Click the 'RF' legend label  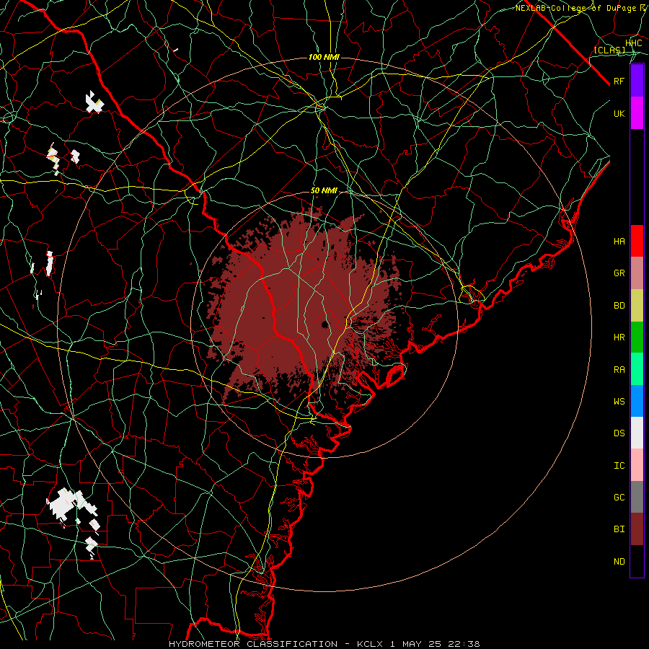tap(619, 81)
